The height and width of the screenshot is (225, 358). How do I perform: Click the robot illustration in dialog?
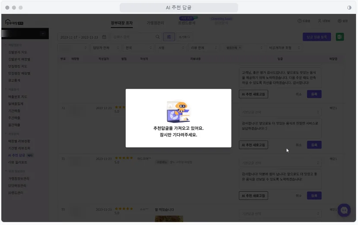tap(178, 112)
